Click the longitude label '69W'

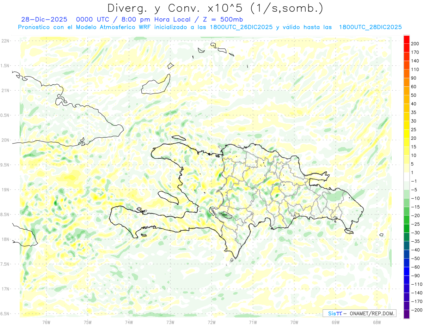point(335,322)
